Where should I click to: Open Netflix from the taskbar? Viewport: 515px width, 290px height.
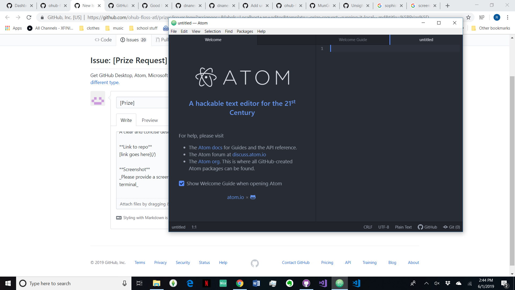coord(206,283)
